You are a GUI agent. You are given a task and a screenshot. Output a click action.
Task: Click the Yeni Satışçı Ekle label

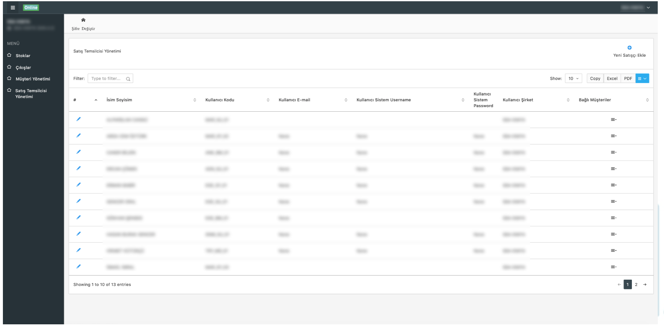point(629,55)
